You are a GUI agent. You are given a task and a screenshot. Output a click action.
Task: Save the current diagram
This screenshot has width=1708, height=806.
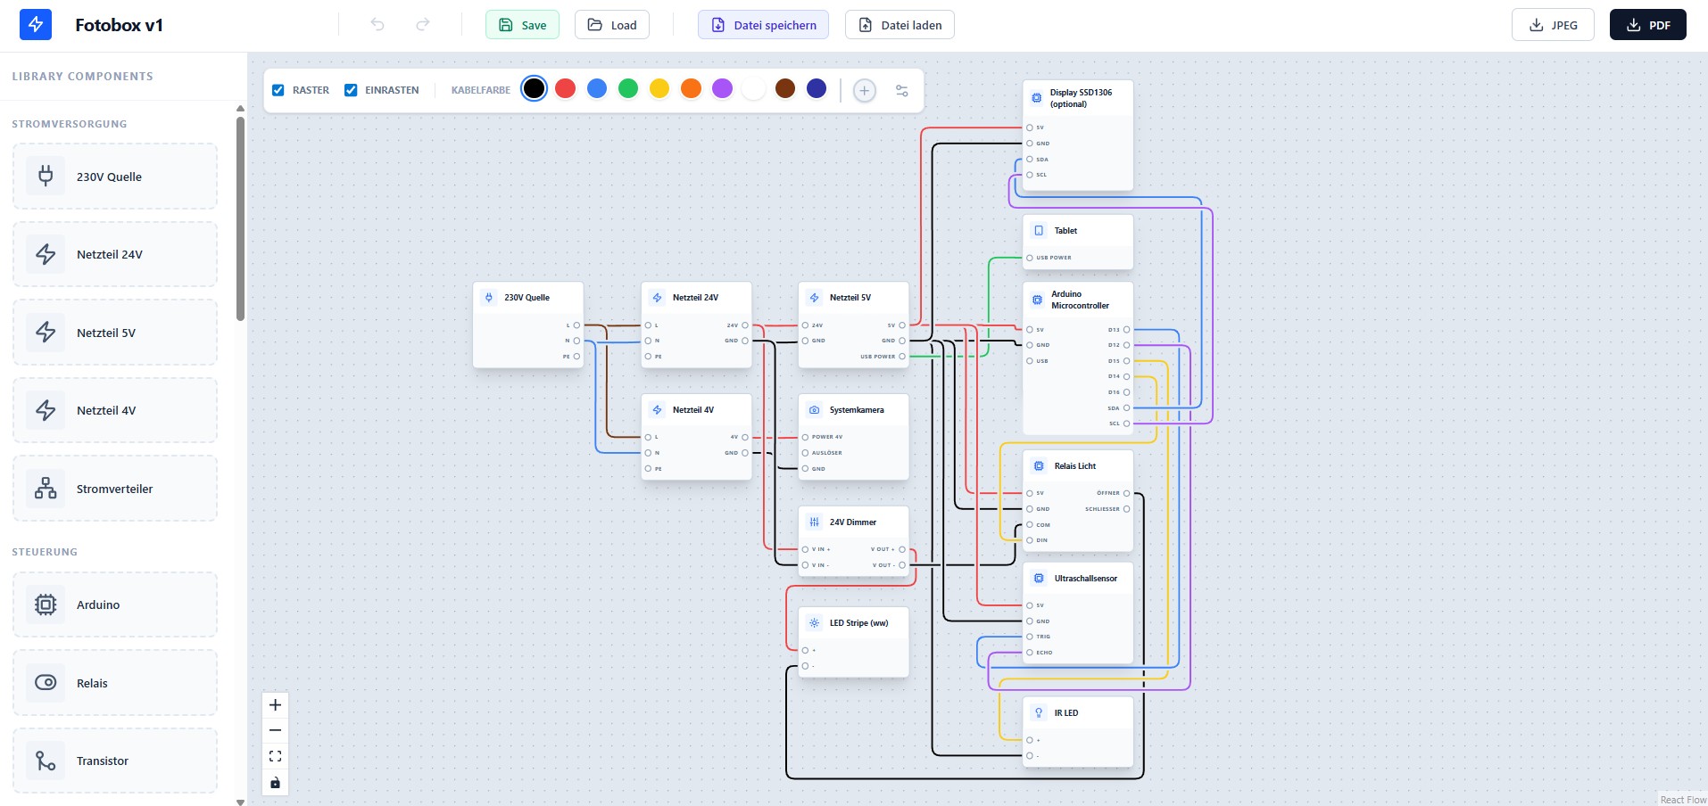click(x=522, y=25)
